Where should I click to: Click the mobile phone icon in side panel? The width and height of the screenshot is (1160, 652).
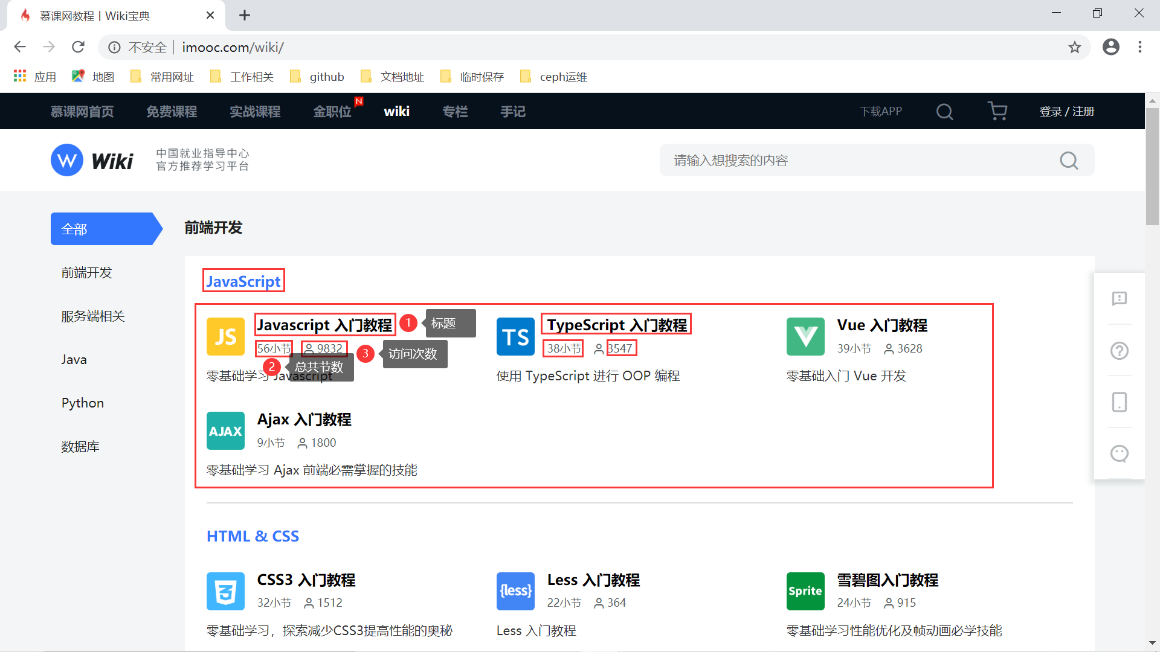pyautogui.click(x=1119, y=402)
